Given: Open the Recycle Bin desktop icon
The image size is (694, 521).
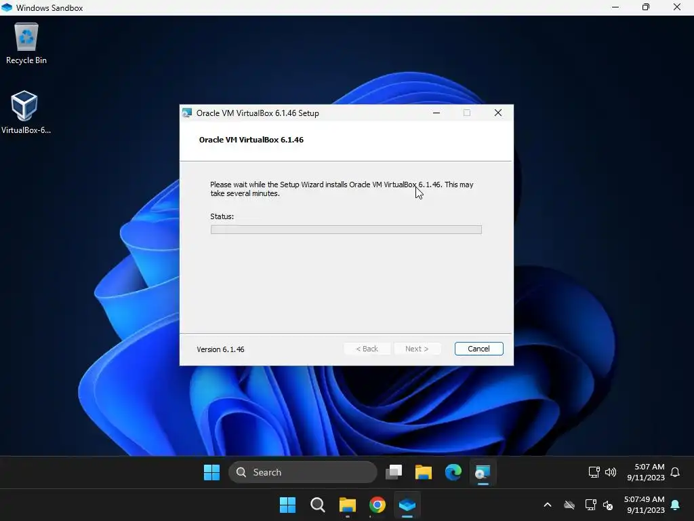Looking at the screenshot, I should coord(26,44).
